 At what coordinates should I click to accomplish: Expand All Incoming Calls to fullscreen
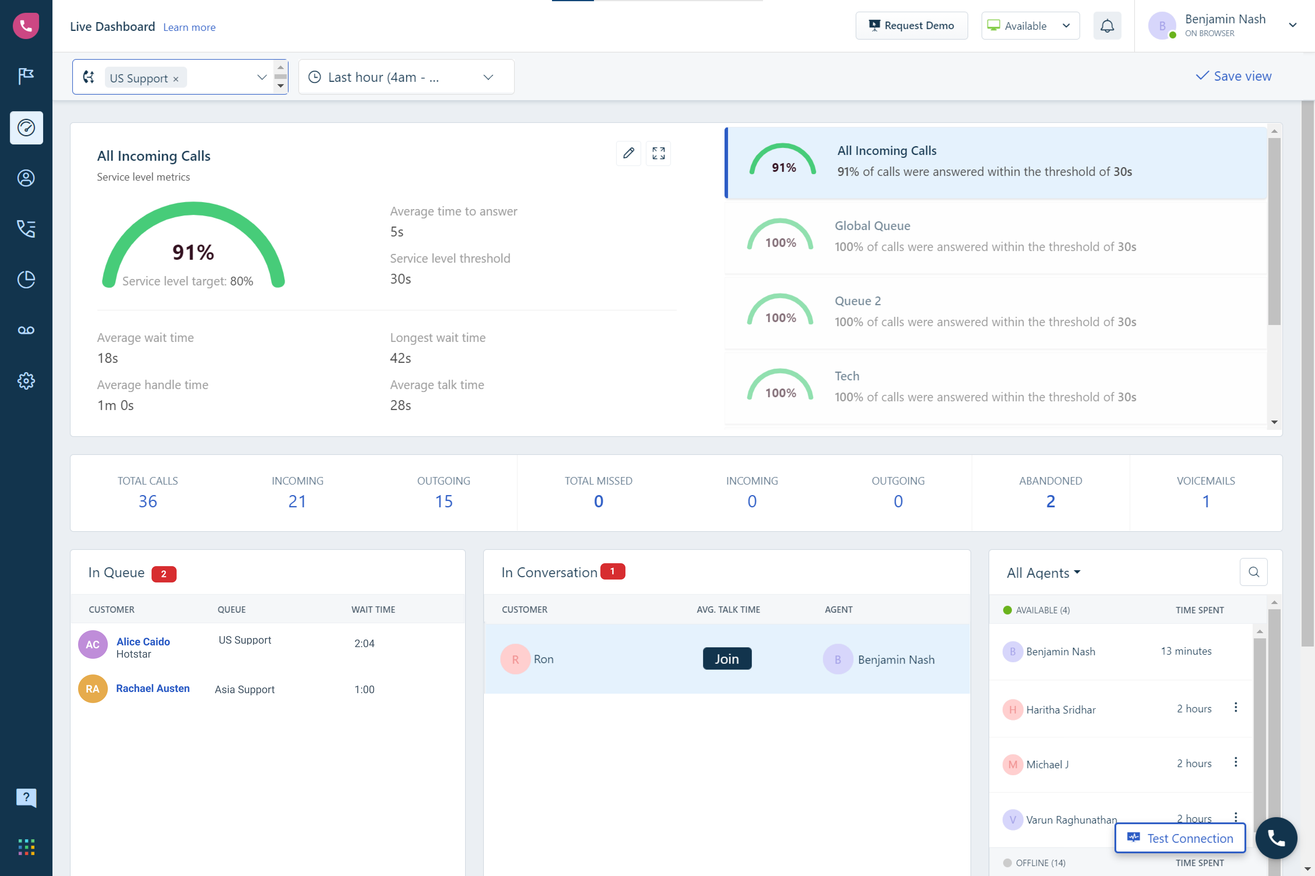click(x=658, y=153)
